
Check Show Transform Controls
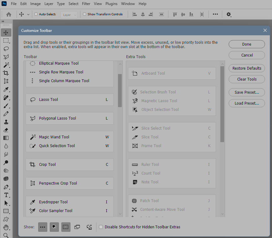85,14
